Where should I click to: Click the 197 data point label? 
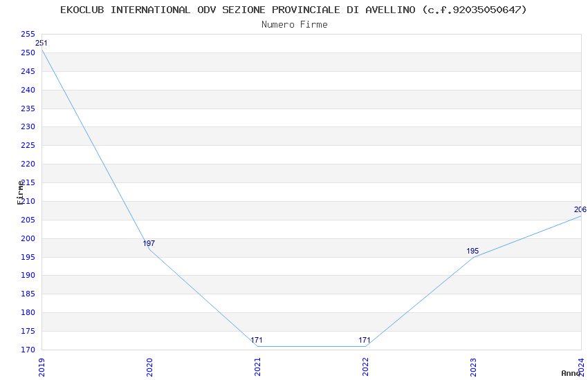click(x=149, y=243)
